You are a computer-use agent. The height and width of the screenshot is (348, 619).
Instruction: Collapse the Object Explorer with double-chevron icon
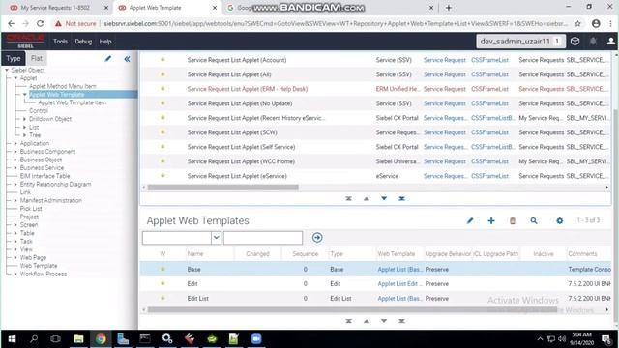pos(127,59)
